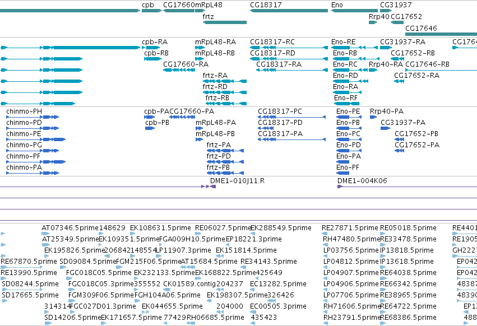Click the LP07706.5prime EST label
Screen dimensions: 477x326
pyautogui.click(x=351, y=295)
